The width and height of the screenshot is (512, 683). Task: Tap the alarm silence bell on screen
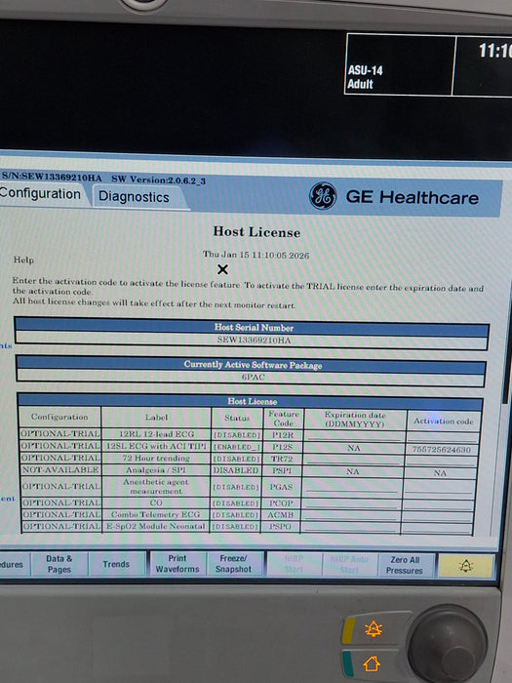tap(466, 566)
